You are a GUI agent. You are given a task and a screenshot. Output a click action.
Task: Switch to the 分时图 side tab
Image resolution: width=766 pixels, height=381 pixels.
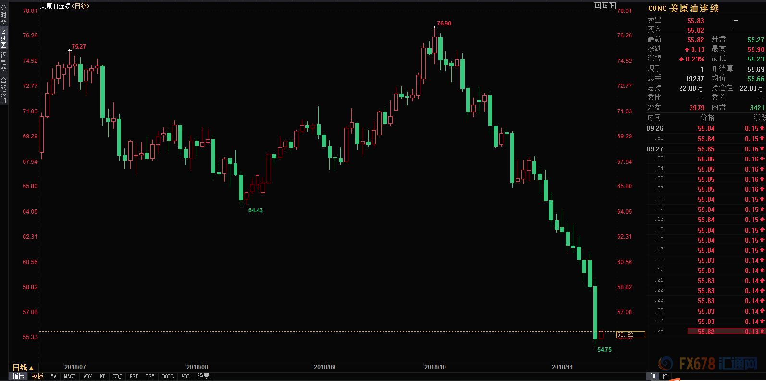[4, 15]
